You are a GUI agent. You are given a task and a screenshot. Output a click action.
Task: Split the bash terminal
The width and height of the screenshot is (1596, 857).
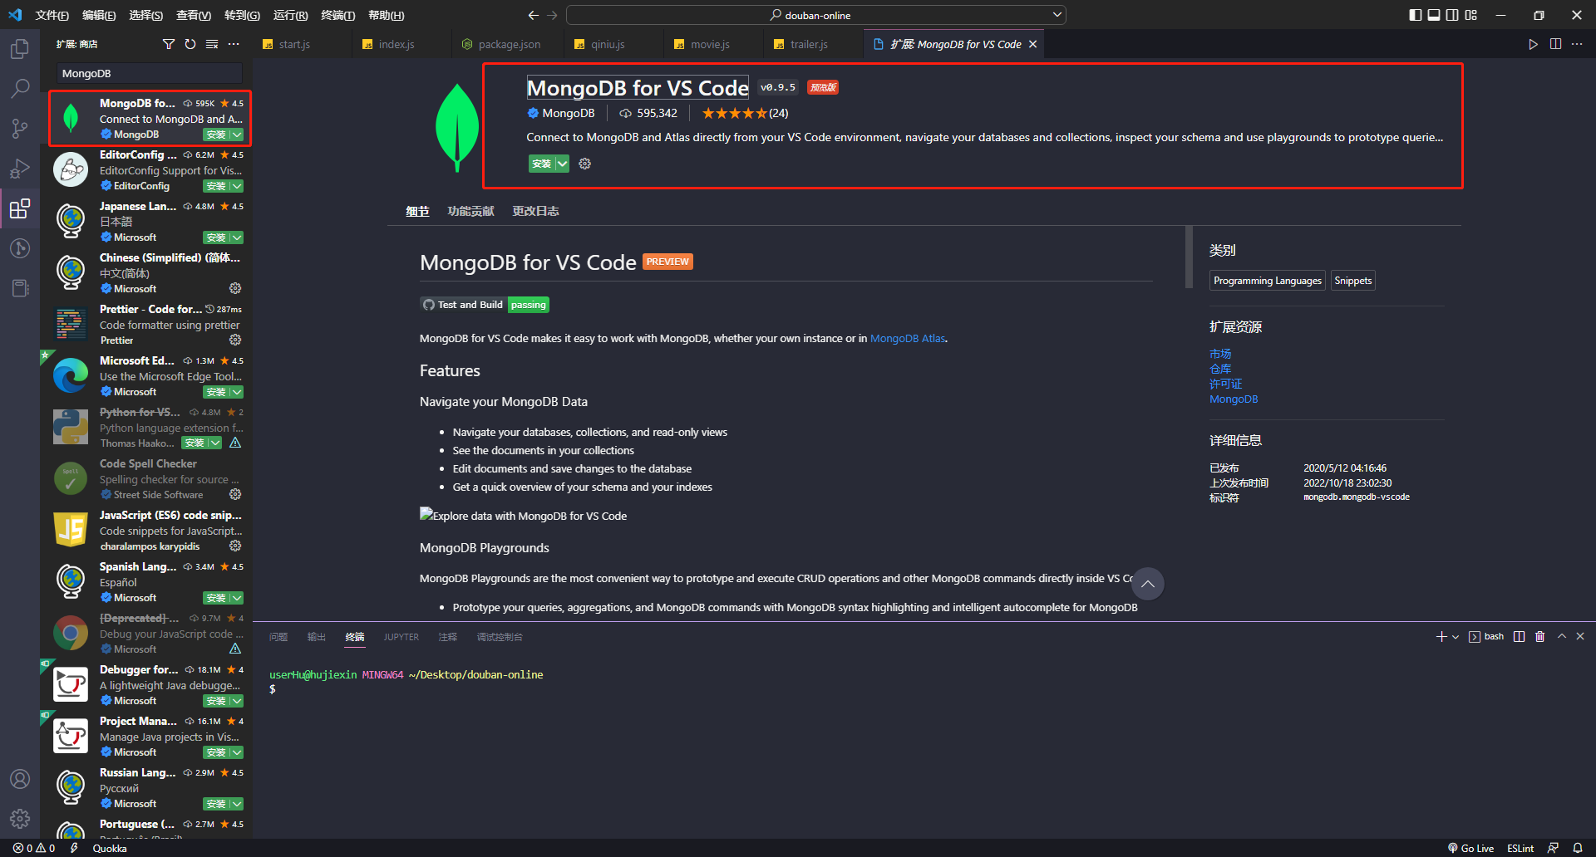pyautogui.click(x=1520, y=637)
